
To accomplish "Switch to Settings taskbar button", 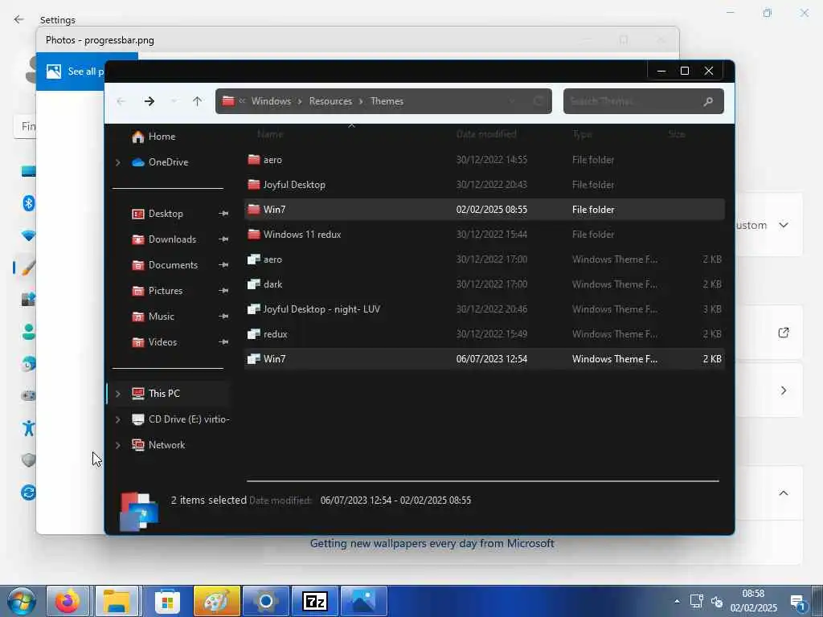I will point(265,601).
